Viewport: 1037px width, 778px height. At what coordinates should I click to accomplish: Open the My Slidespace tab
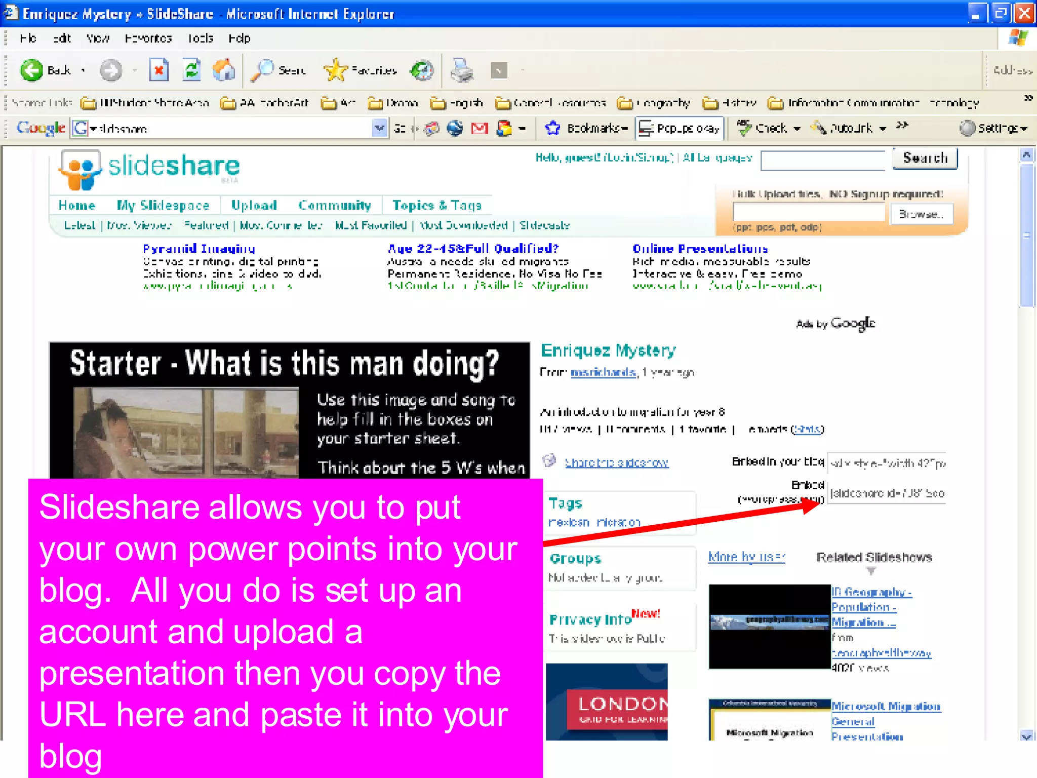pos(163,205)
